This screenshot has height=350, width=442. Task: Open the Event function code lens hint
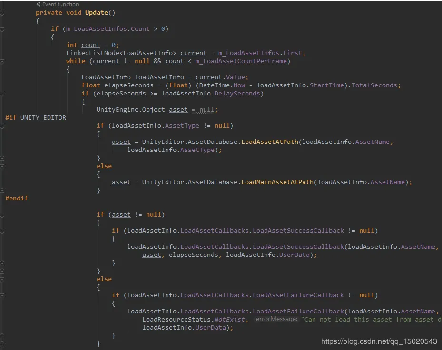tap(60, 4)
